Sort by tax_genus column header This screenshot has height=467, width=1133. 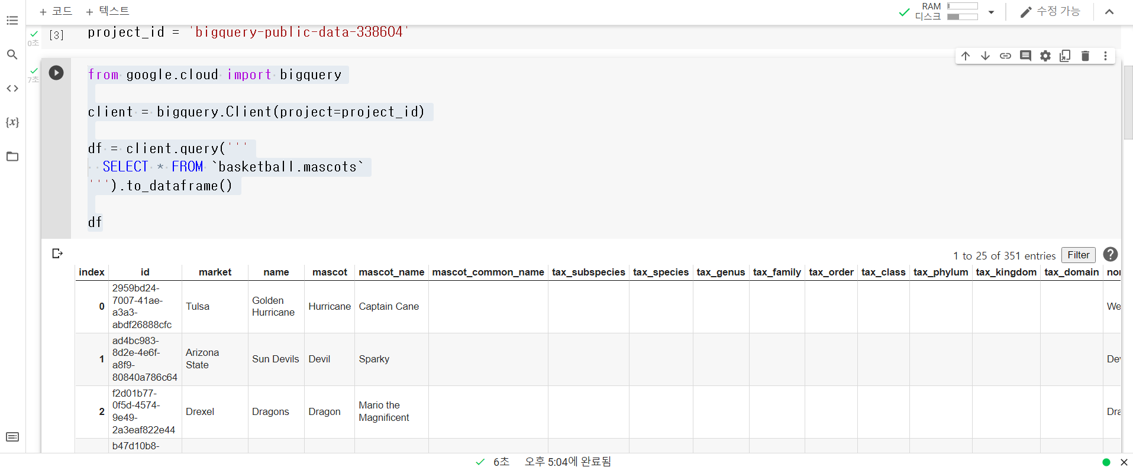(721, 272)
